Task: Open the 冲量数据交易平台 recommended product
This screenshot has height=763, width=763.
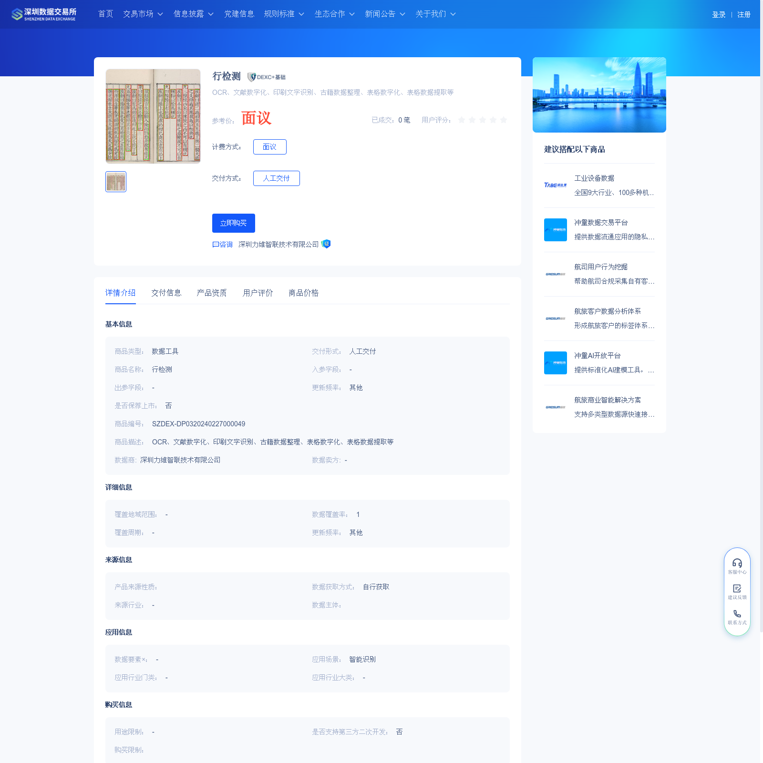Action: click(601, 223)
